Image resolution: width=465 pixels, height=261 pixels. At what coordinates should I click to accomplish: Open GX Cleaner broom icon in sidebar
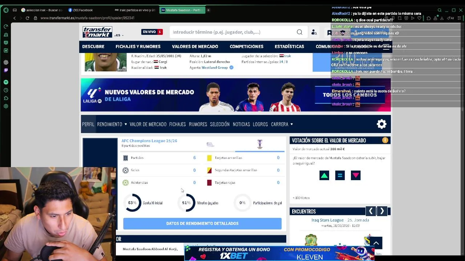coord(6,35)
